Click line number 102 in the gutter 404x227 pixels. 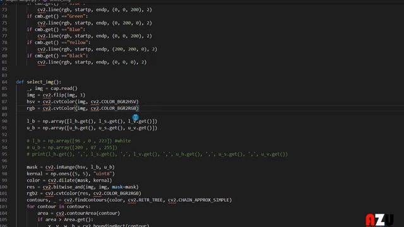4,200
